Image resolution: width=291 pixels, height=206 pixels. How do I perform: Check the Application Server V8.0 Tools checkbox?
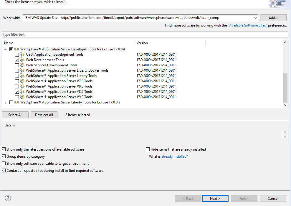[x=17, y=86]
